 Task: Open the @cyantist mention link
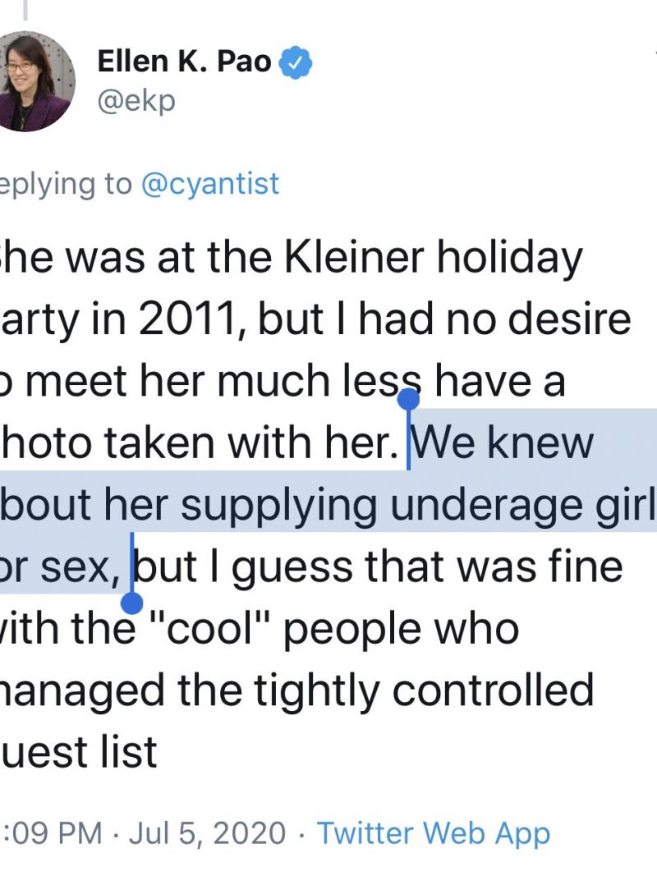point(210,183)
